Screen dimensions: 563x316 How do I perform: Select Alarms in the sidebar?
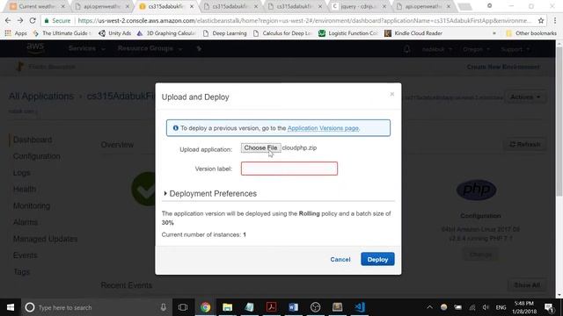point(26,222)
